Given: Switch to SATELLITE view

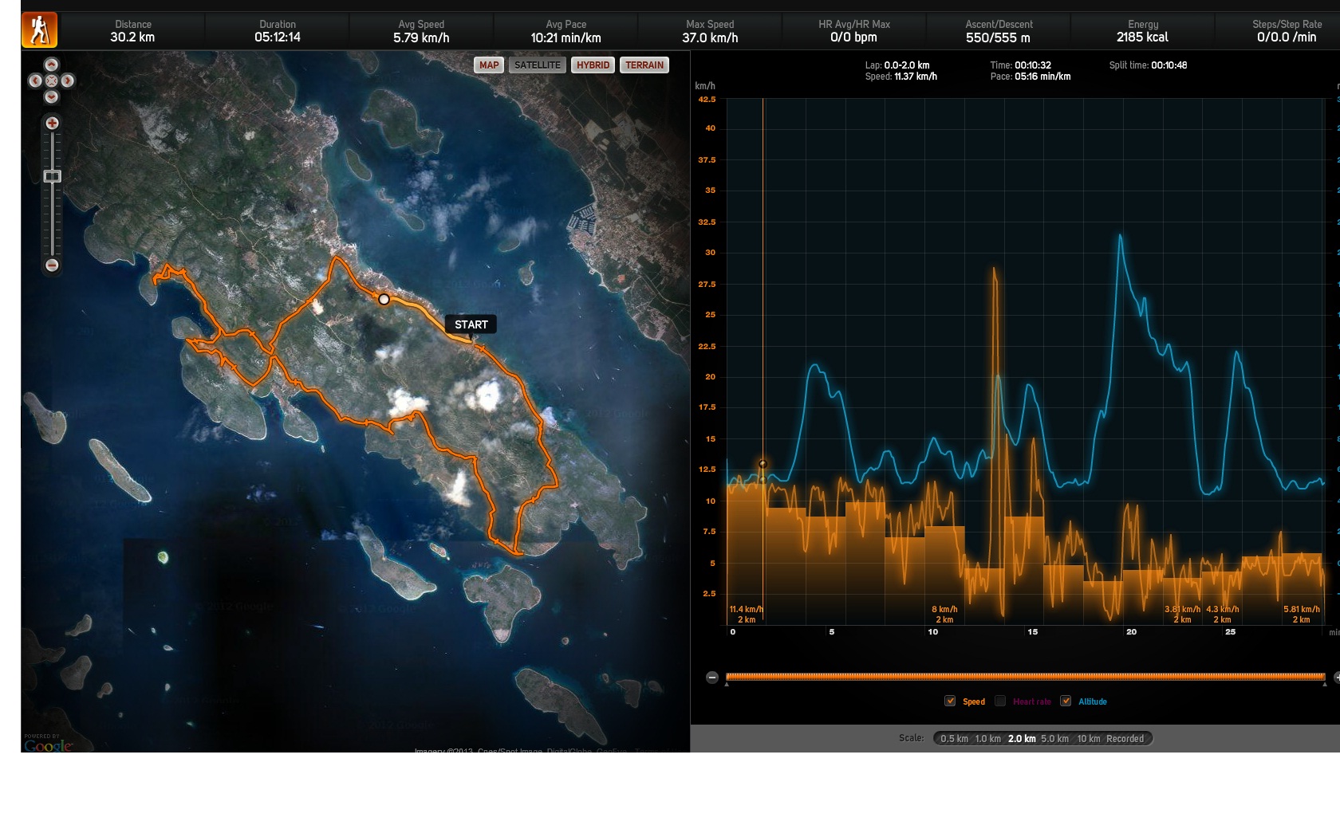Looking at the screenshot, I should point(538,65).
